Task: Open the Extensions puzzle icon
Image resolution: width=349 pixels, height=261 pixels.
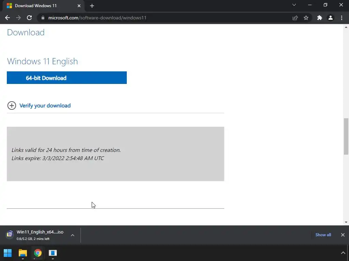Action: (x=320, y=18)
